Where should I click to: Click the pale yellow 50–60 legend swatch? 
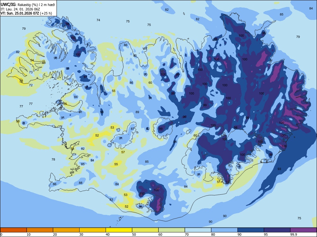click(145, 230)
